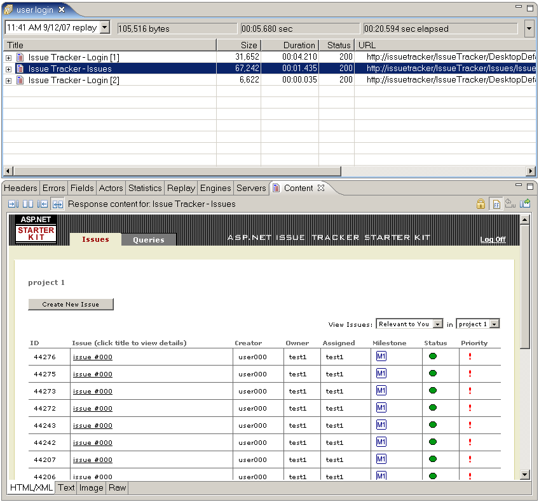The height and width of the screenshot is (502, 539).
Task: Switch to the Raw view tab
Action: 117,487
